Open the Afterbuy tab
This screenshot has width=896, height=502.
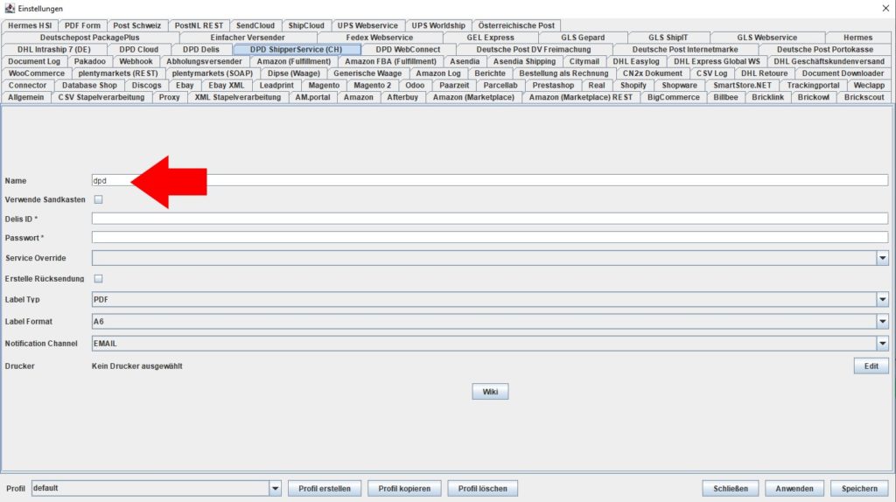(x=402, y=98)
